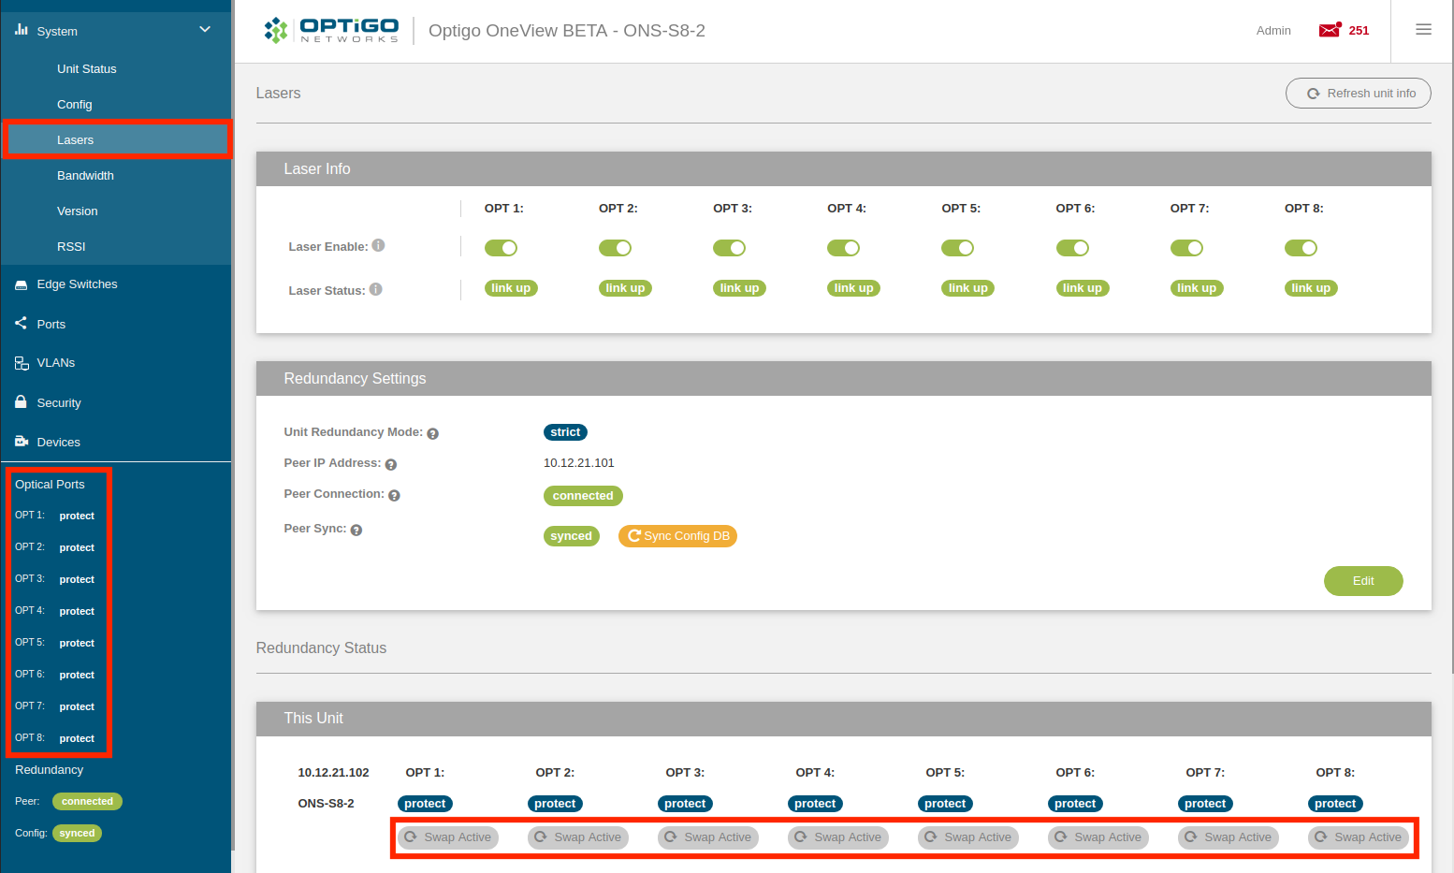
Task: Select the Ports icon in the sidebar
Action: click(x=21, y=324)
